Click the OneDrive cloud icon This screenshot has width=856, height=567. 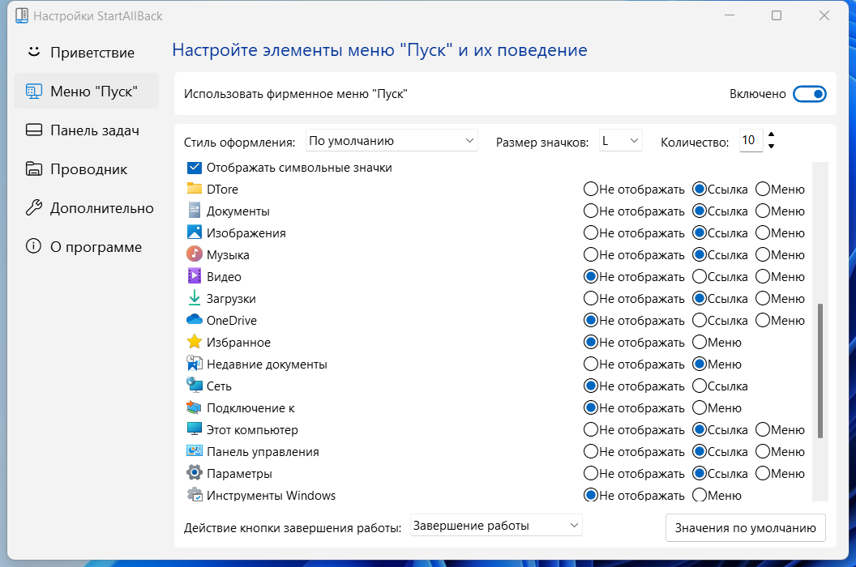pyautogui.click(x=195, y=320)
